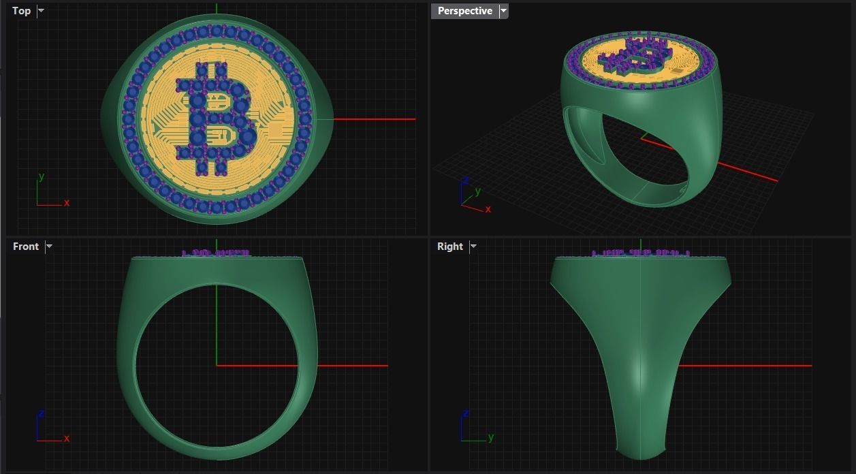Activate the Front viewport title label
This screenshot has width=856, height=474.
point(26,247)
